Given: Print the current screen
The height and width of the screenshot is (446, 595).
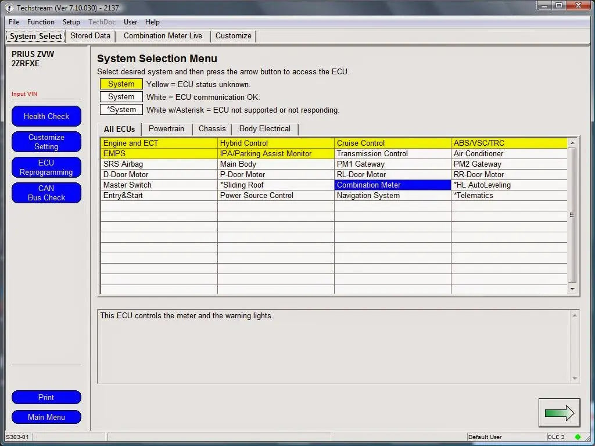Looking at the screenshot, I should click(46, 397).
